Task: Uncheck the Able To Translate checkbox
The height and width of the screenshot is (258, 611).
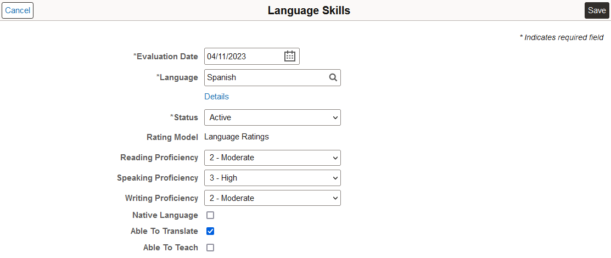Action: [x=210, y=231]
